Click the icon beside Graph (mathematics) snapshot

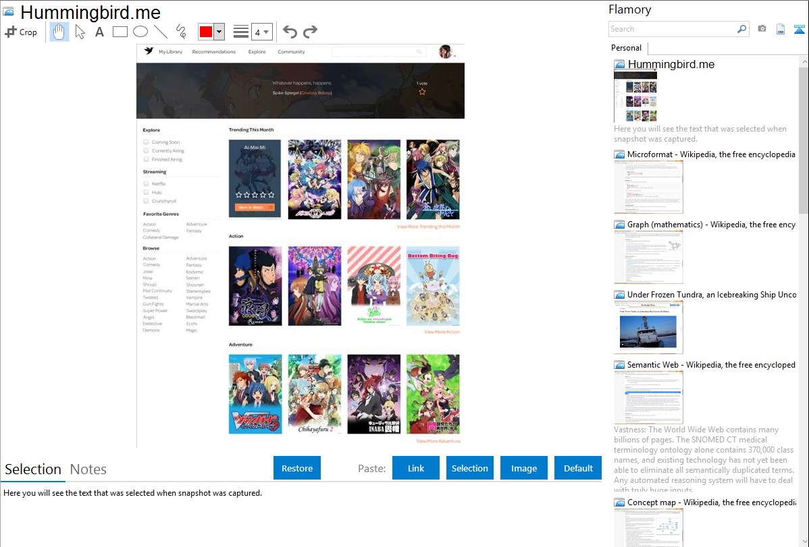(619, 225)
